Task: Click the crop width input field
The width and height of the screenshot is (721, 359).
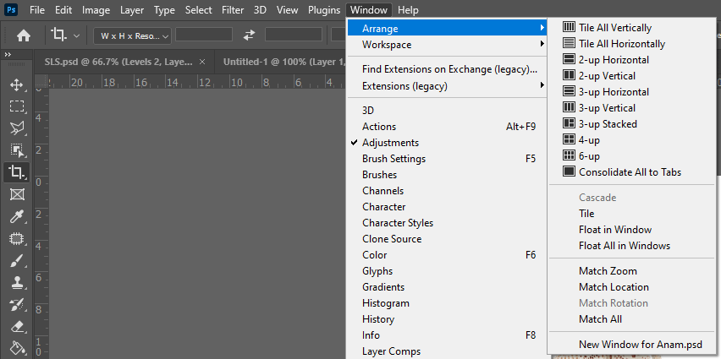Action: point(203,35)
